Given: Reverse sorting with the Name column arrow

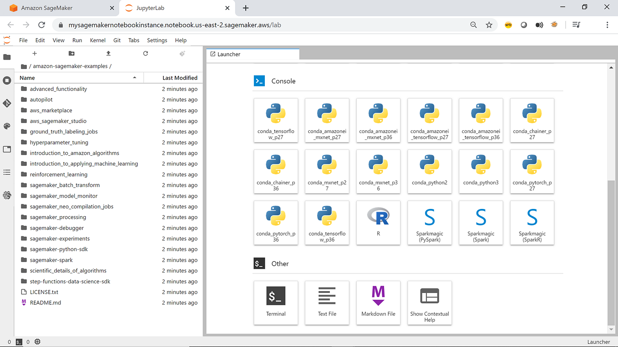Looking at the screenshot, I should (134, 78).
